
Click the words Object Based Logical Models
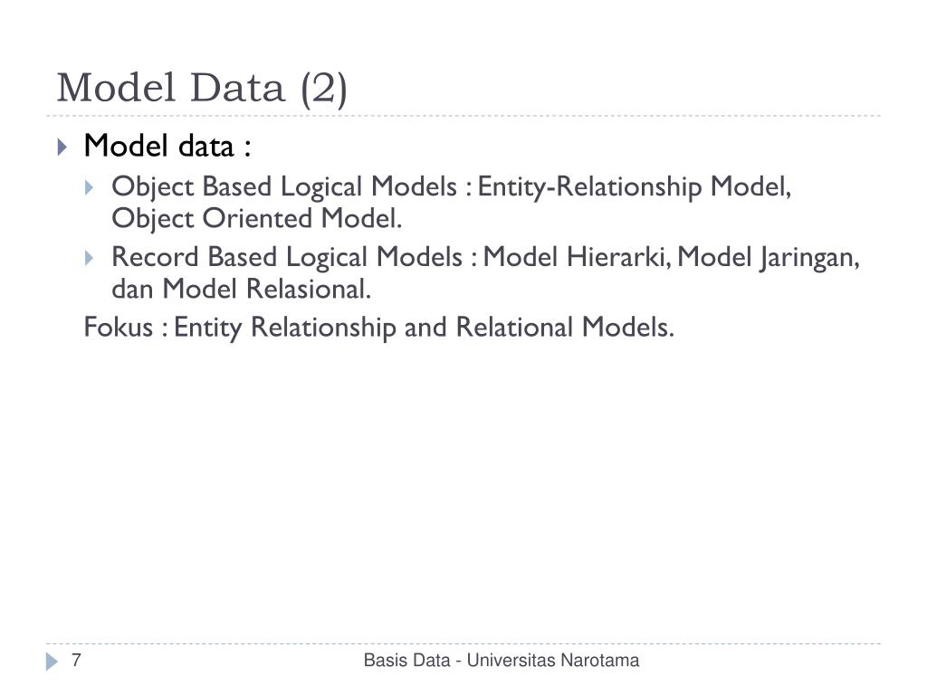(x=284, y=187)
